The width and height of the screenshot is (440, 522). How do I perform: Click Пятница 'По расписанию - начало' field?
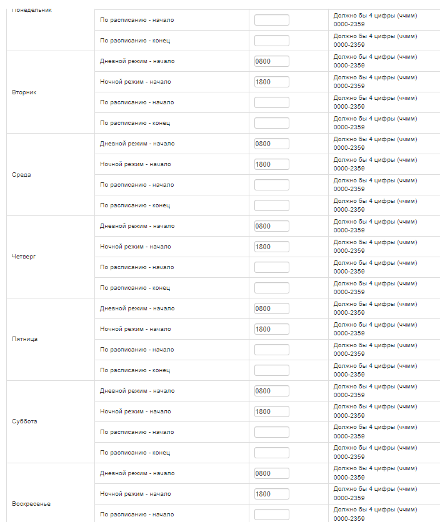click(x=272, y=350)
